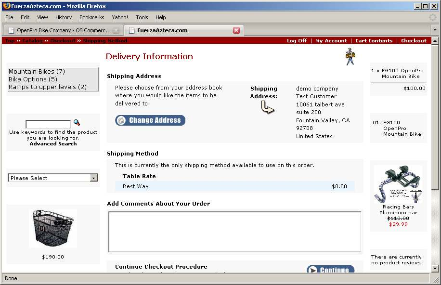Click the Continue checkout button
This screenshot has width=441, height=285.
tap(330, 270)
